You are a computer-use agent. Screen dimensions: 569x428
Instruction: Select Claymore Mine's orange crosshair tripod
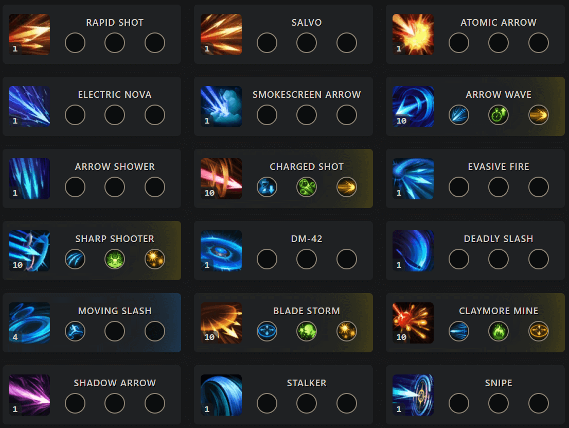539,331
